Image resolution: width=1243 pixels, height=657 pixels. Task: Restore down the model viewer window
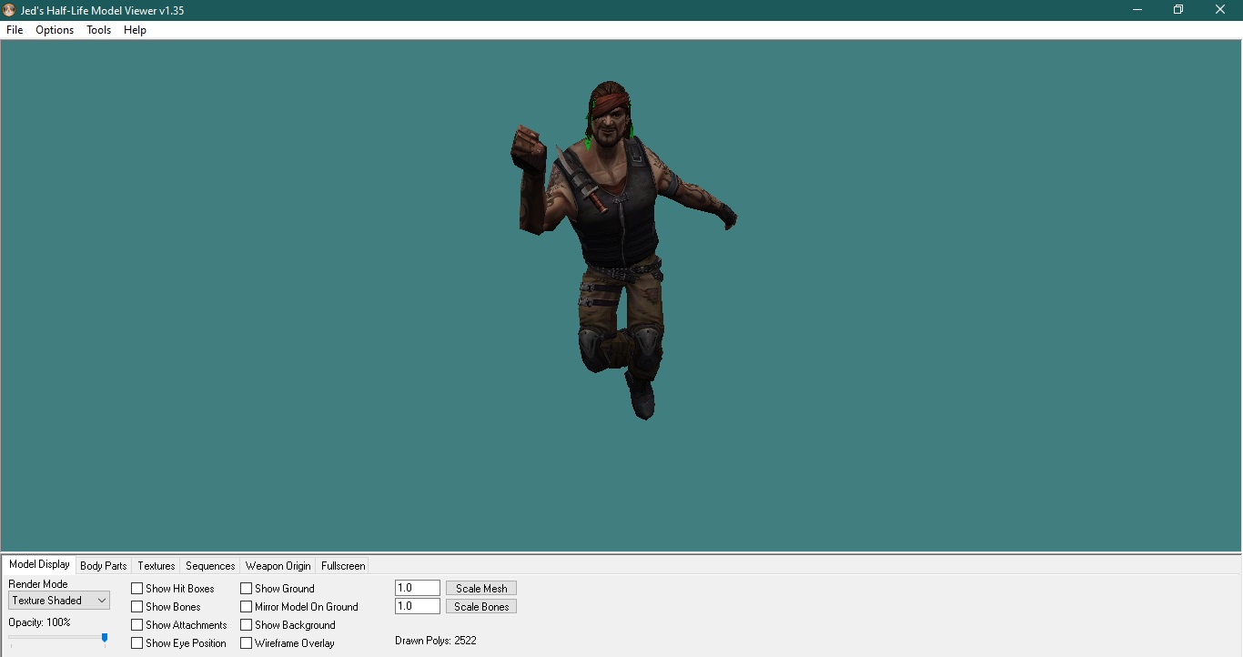(x=1178, y=10)
